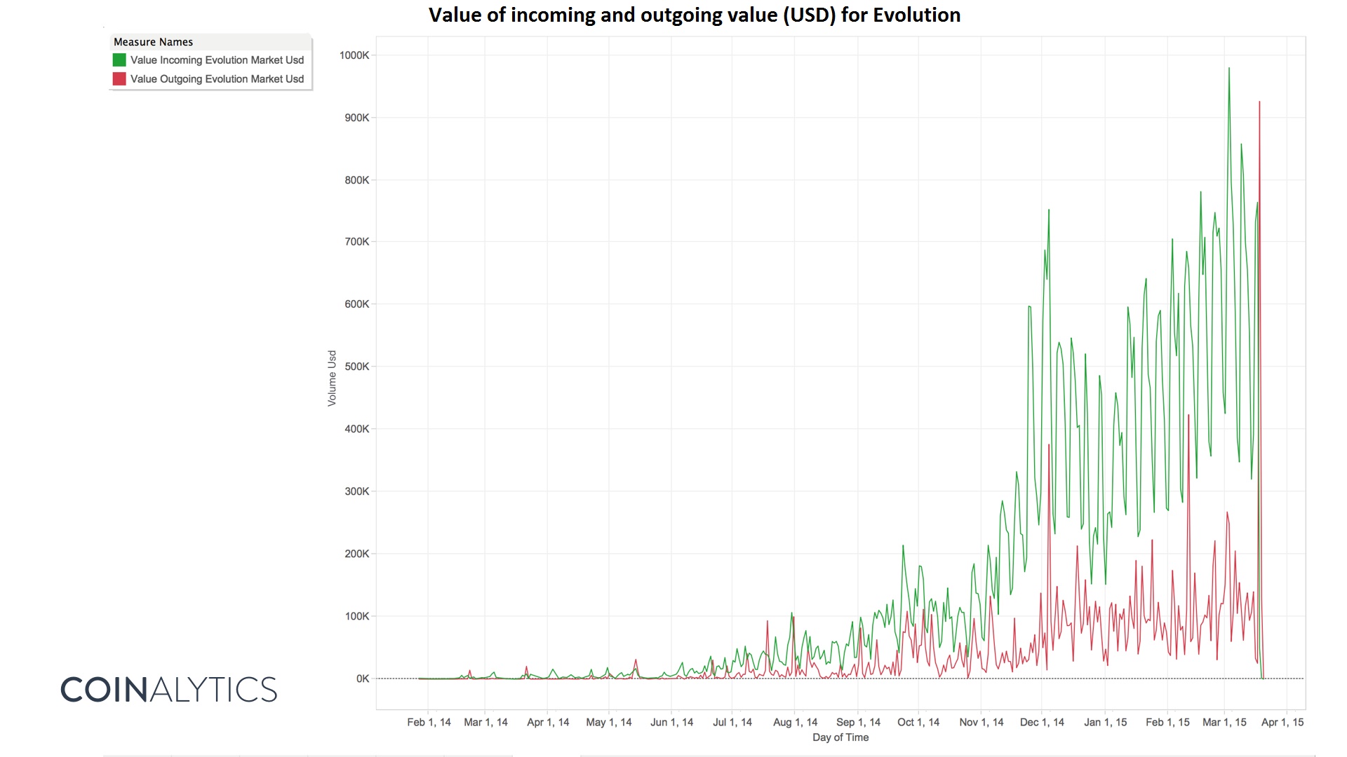Click the Coinalytics logo
1347x757 pixels.
point(168,690)
